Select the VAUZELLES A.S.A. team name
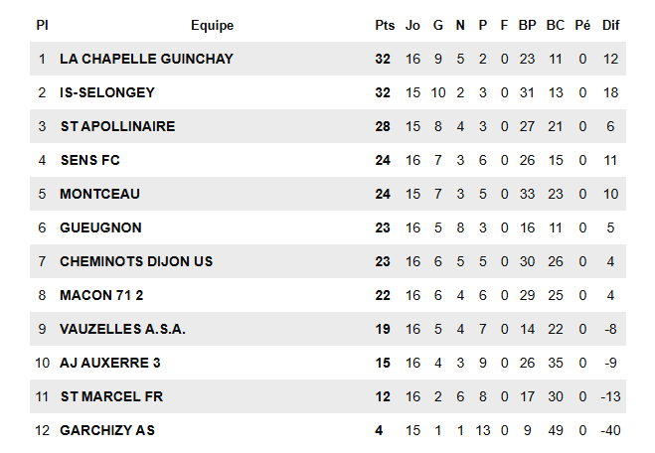 click(122, 329)
